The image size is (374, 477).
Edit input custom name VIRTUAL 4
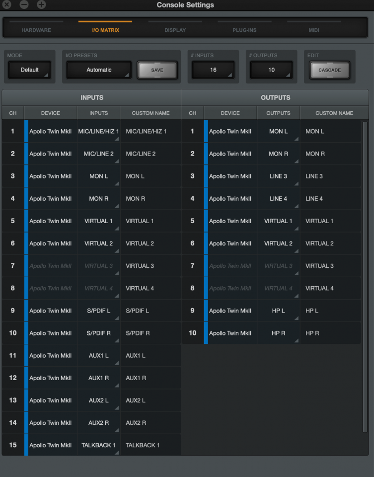tap(151, 288)
